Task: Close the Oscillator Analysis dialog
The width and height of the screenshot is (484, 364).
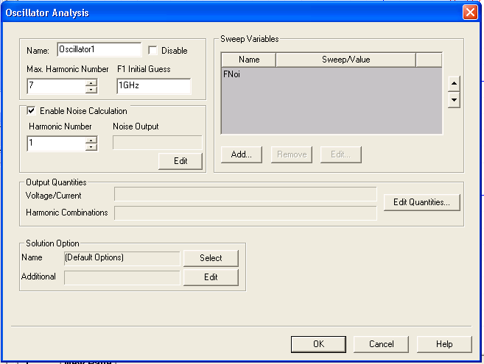Action: [x=469, y=13]
